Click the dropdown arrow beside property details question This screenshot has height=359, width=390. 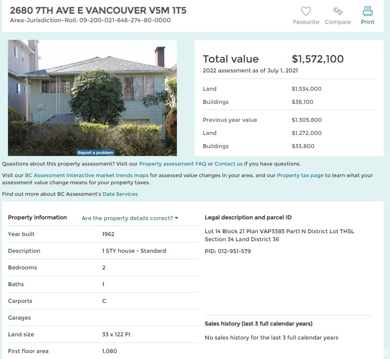pyautogui.click(x=177, y=218)
